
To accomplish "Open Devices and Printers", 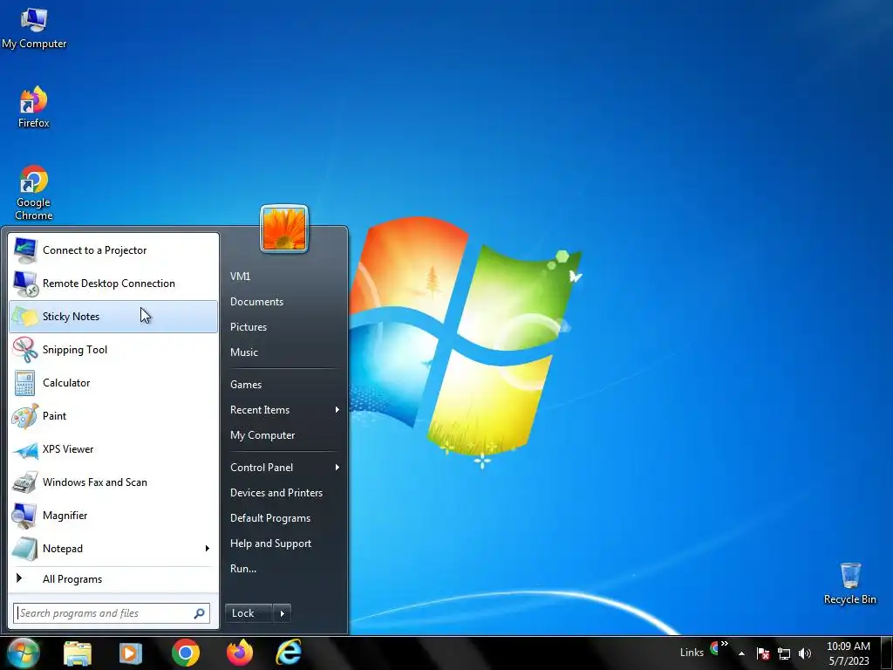I will point(276,493).
